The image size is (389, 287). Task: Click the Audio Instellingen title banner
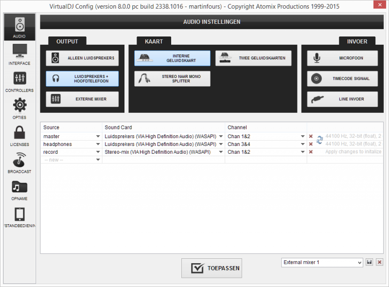click(212, 22)
